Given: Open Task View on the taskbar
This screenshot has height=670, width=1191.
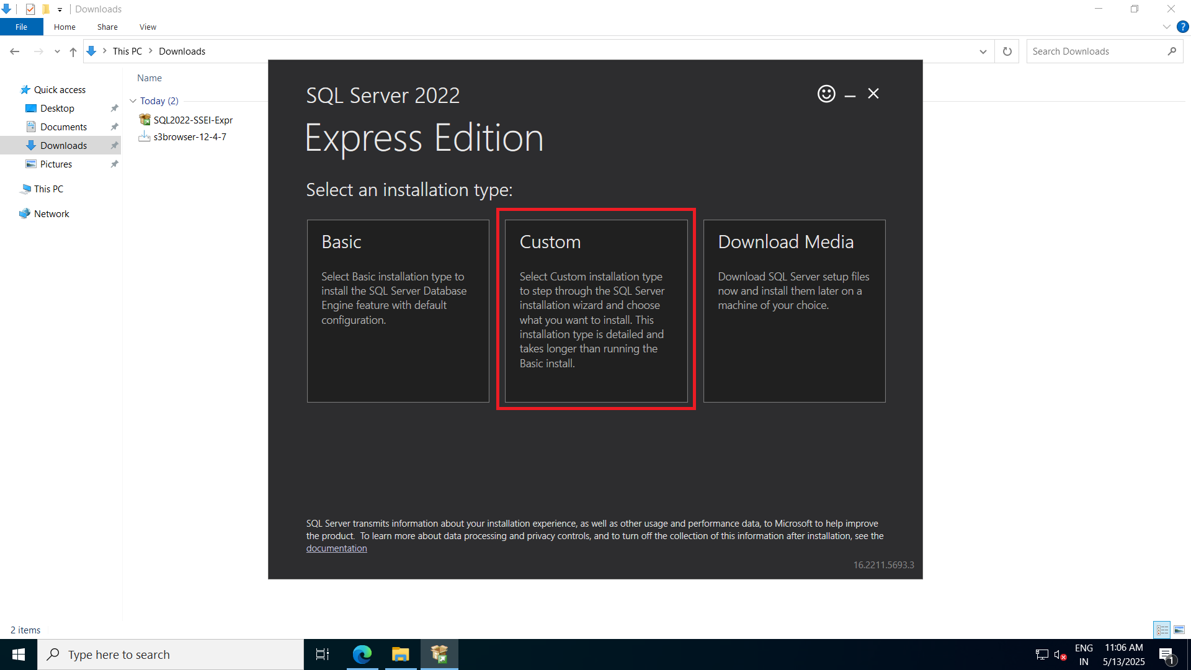Looking at the screenshot, I should coord(323,654).
